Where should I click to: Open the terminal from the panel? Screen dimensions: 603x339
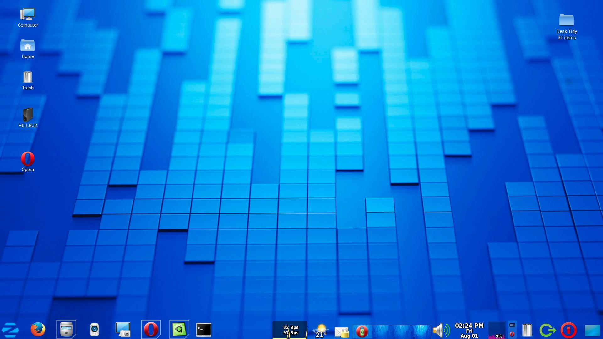204,330
